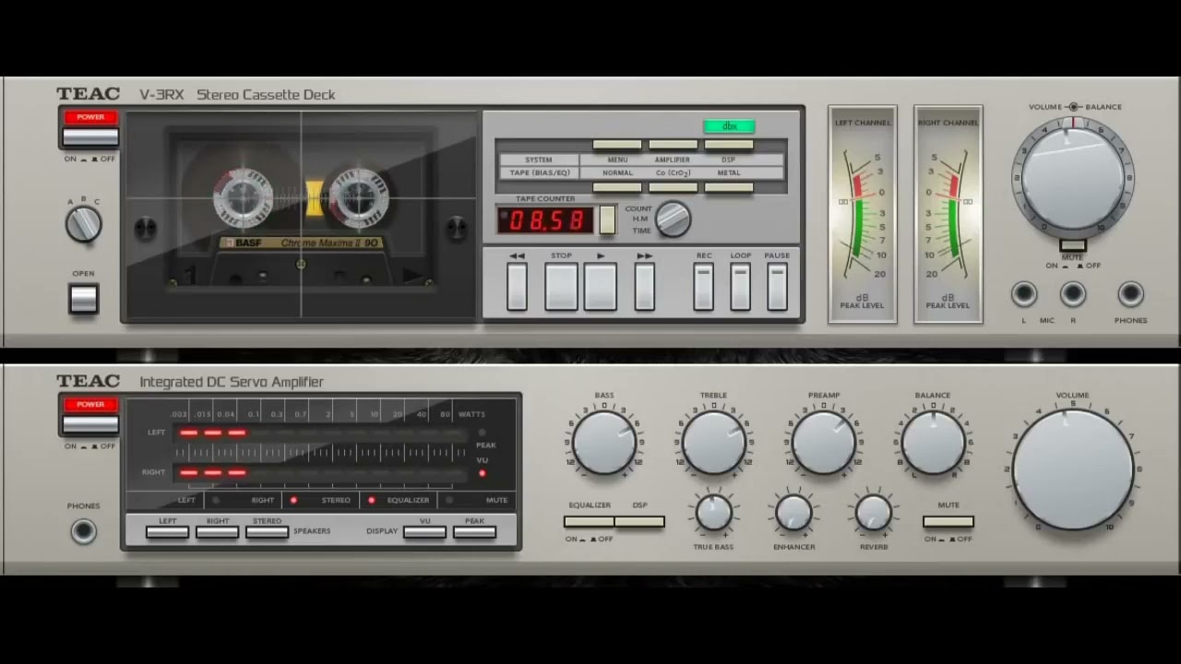Screen dimensions: 1181x664
Task: Toggle the REC button on the deck
Action: (x=703, y=287)
